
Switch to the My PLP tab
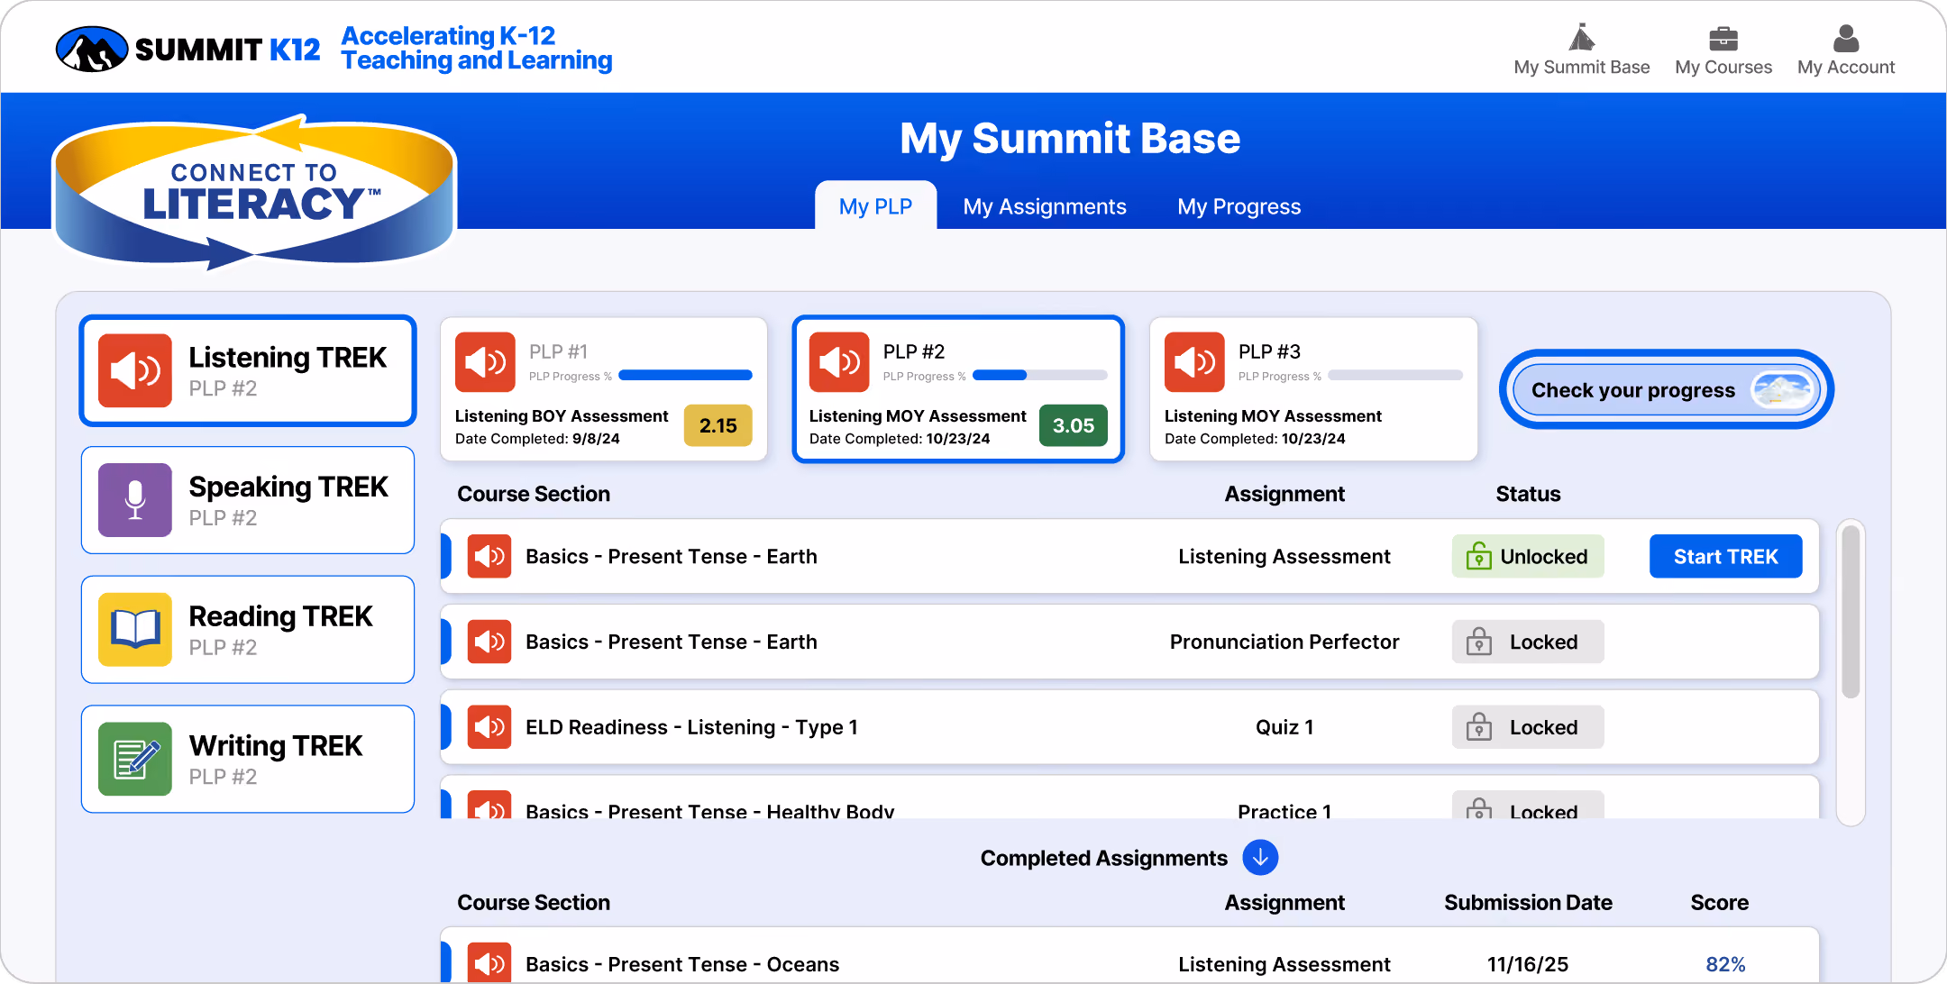coord(875,206)
